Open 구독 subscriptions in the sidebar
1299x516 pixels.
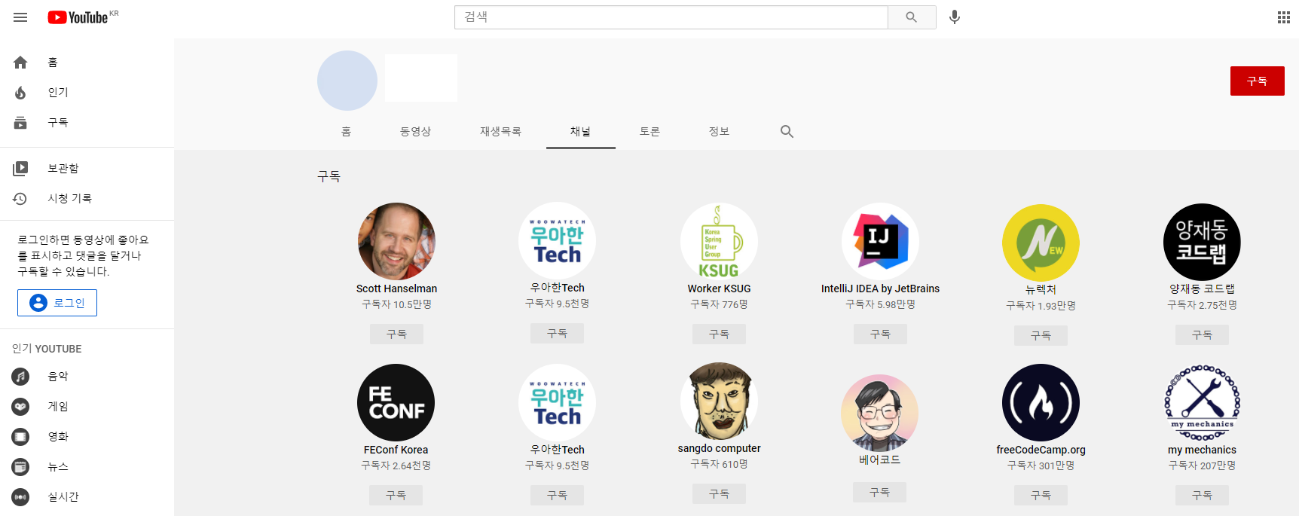coord(87,123)
